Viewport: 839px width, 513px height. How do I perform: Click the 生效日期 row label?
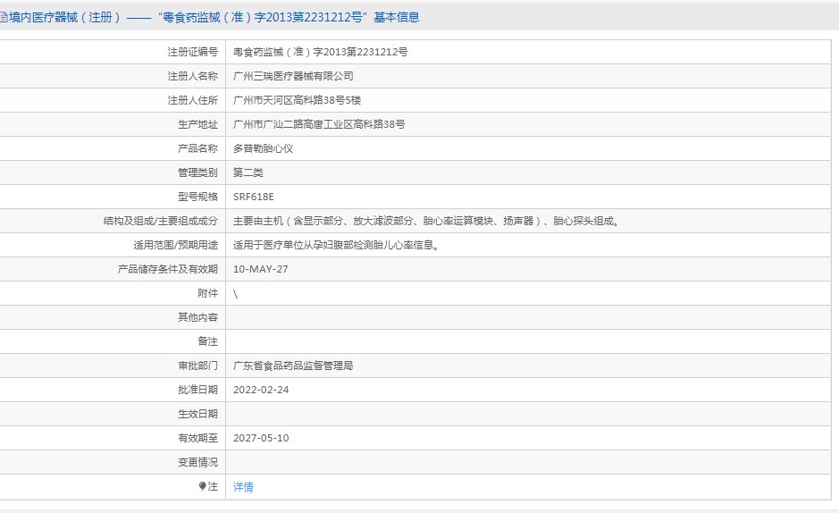pyautogui.click(x=198, y=414)
